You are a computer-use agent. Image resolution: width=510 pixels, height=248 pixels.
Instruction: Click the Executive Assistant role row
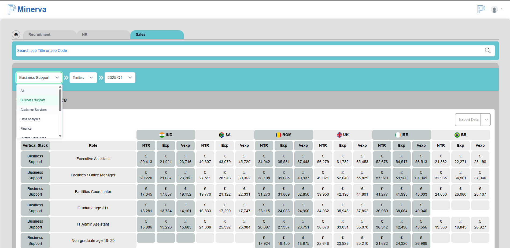tap(93, 159)
